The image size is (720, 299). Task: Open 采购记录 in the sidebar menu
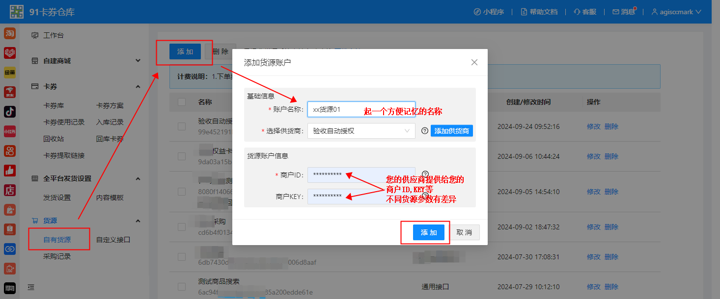tap(57, 256)
